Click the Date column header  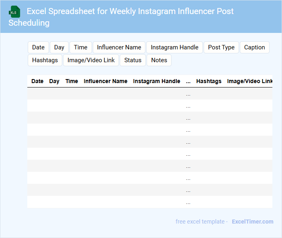[x=37, y=81]
